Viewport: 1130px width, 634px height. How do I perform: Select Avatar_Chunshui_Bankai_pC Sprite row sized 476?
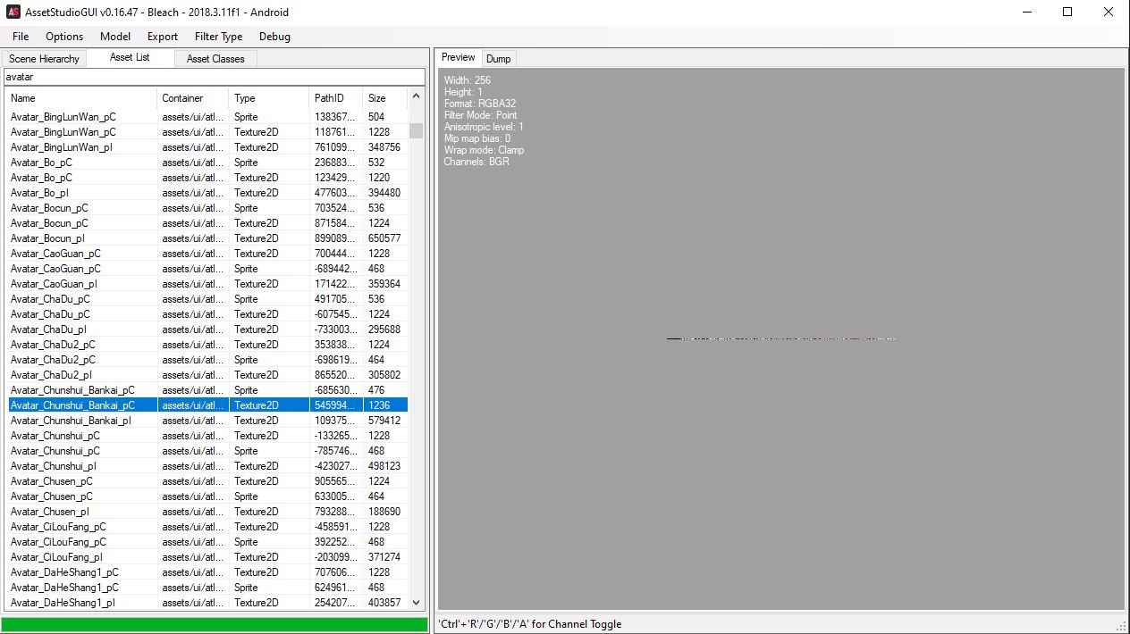coord(207,390)
